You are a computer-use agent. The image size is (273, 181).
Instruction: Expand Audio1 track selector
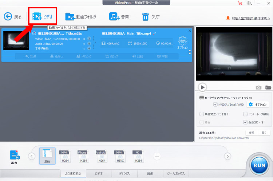(x=84, y=44)
